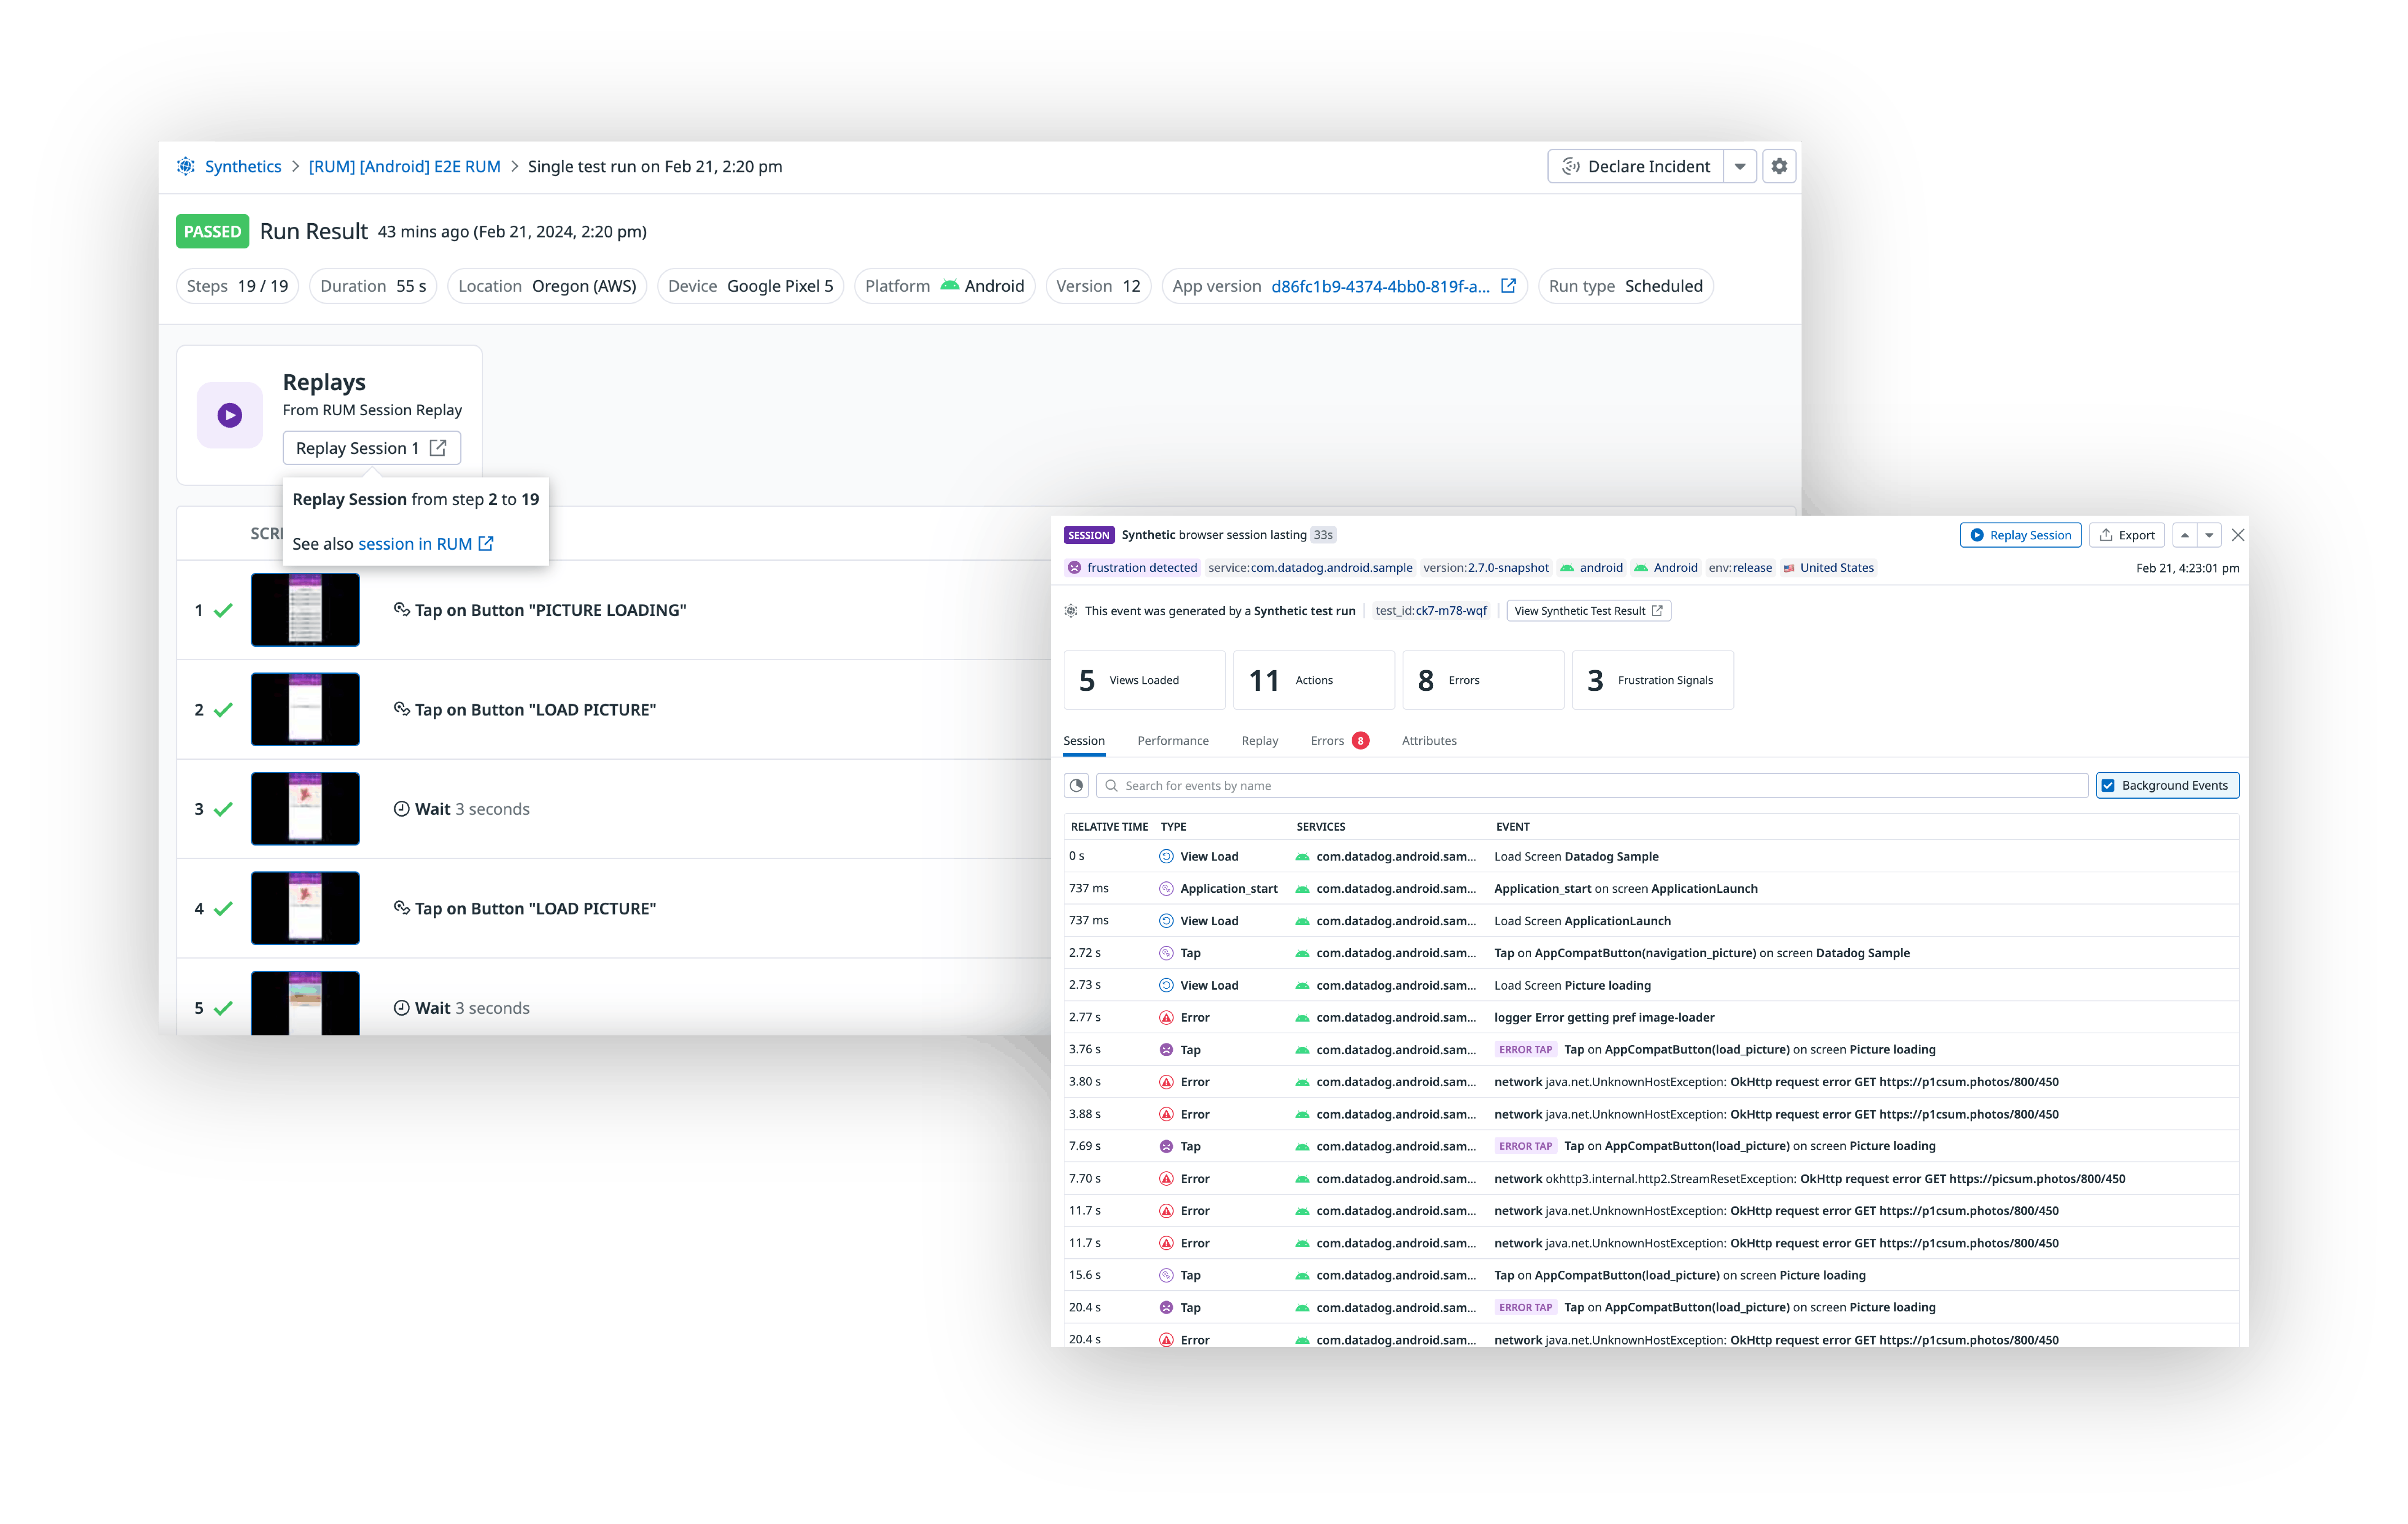Image resolution: width=2408 pixels, height=1524 pixels.
Task: Click the Synthetics logo in the breadcrumb
Action: [186, 166]
